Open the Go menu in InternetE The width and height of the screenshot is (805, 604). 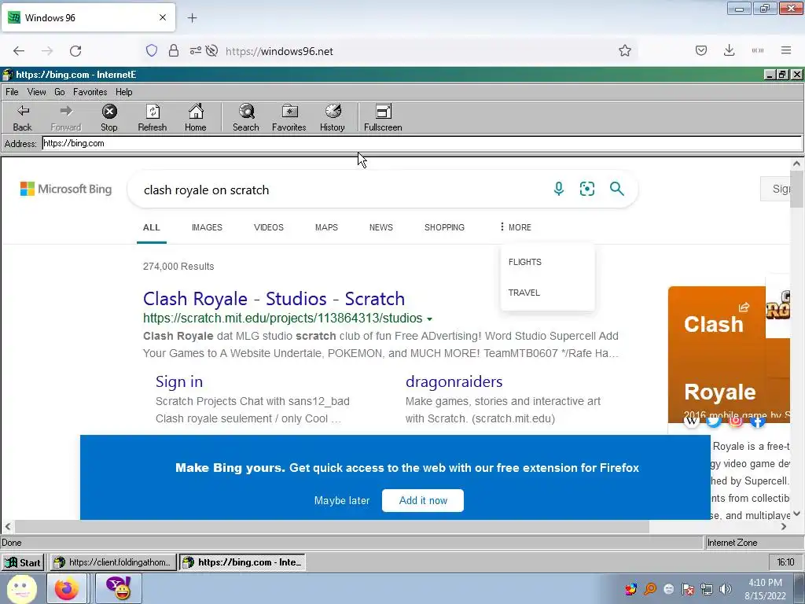(60, 92)
